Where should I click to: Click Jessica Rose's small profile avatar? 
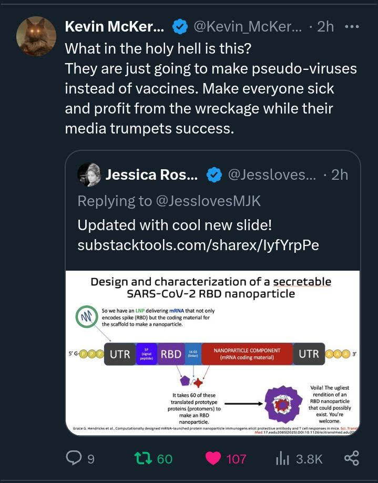(x=89, y=174)
